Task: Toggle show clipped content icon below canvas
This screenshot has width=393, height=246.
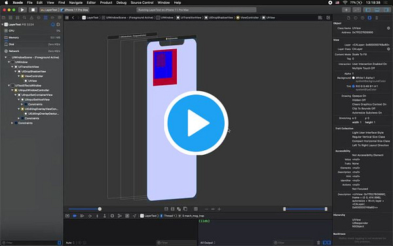Action: pos(166,209)
